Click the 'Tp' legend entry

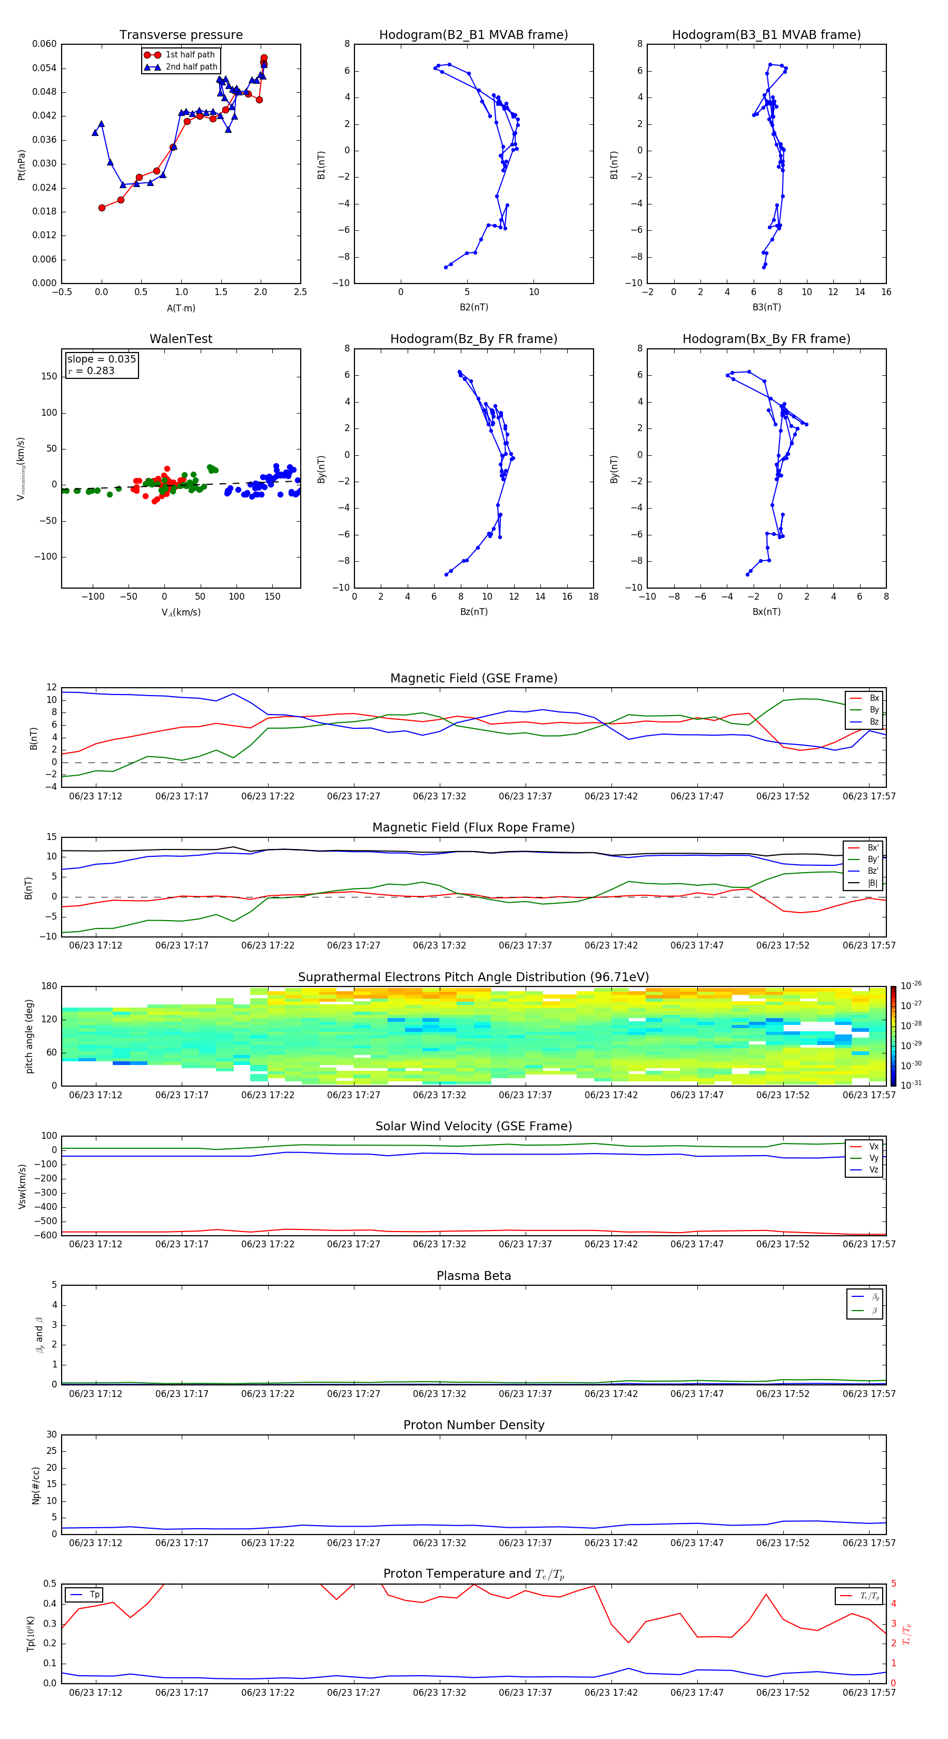[x=84, y=1595]
